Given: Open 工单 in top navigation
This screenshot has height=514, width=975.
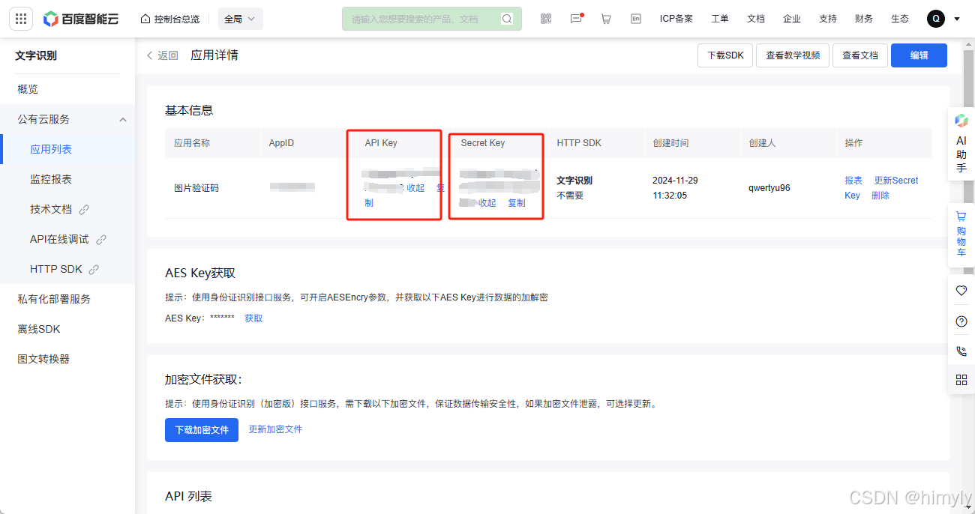Looking at the screenshot, I should pyautogui.click(x=720, y=19).
